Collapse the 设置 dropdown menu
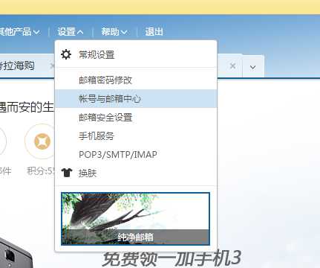Image resolution: width=320 pixels, height=268 pixels. click(71, 32)
